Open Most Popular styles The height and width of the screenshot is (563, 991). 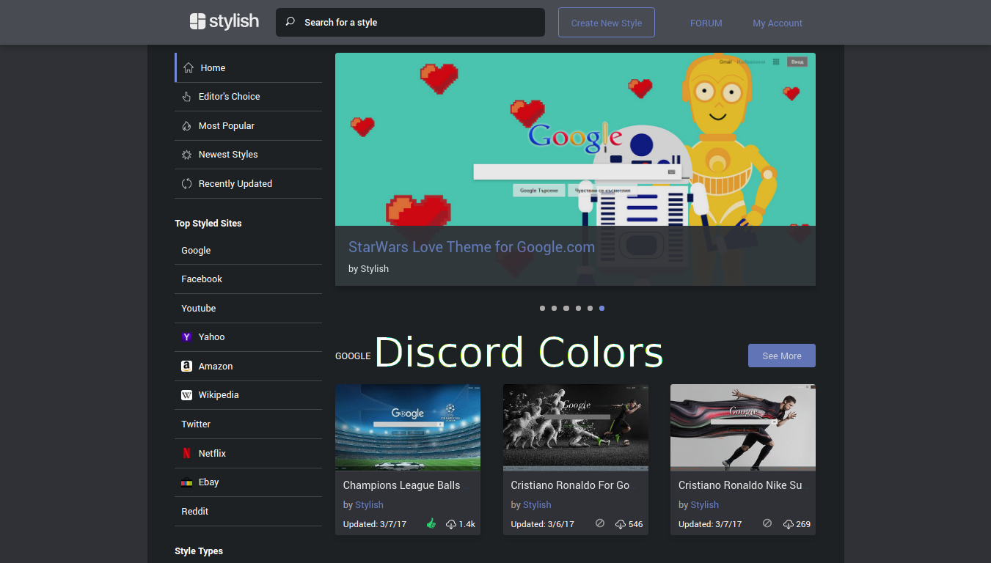pos(248,126)
